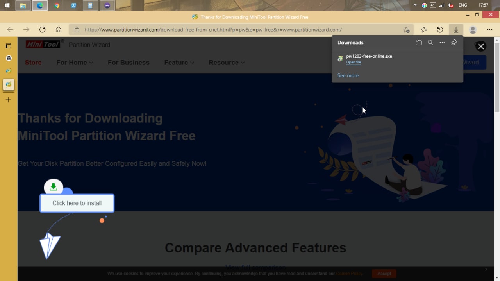Click the battery 41 tray indicator
Viewport: 500px width, 281px height.
[433, 5]
